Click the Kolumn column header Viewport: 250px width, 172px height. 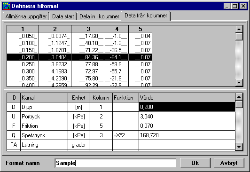point(101,98)
